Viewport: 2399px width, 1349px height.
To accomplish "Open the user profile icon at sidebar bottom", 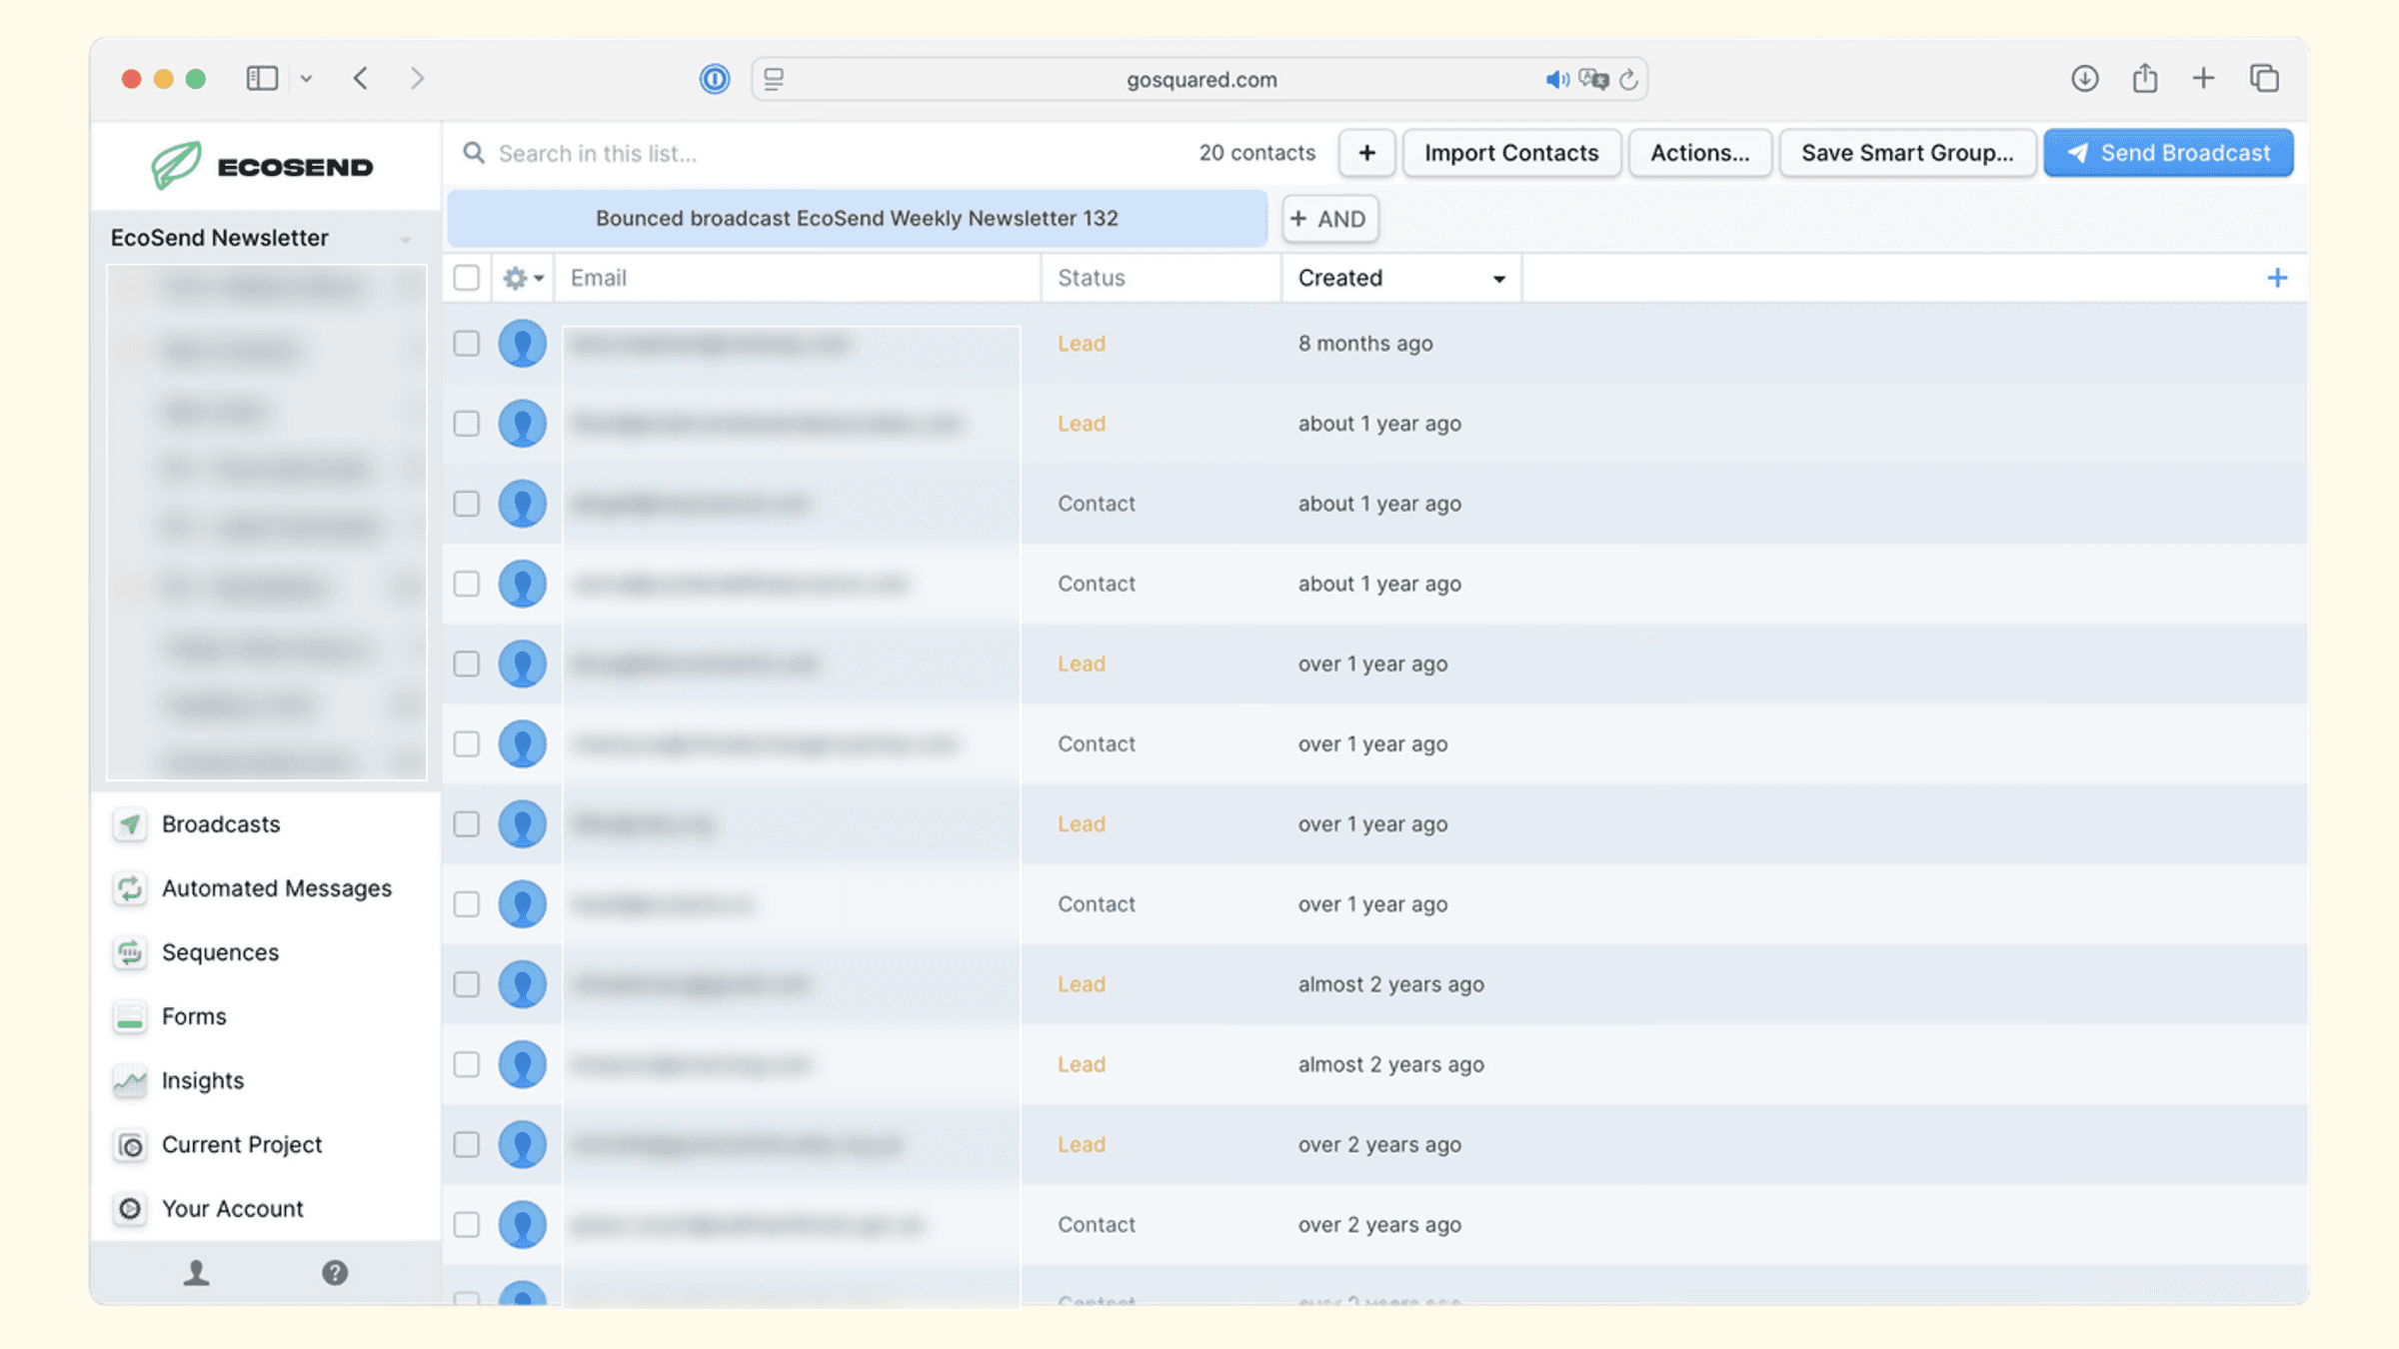I will click(x=196, y=1272).
